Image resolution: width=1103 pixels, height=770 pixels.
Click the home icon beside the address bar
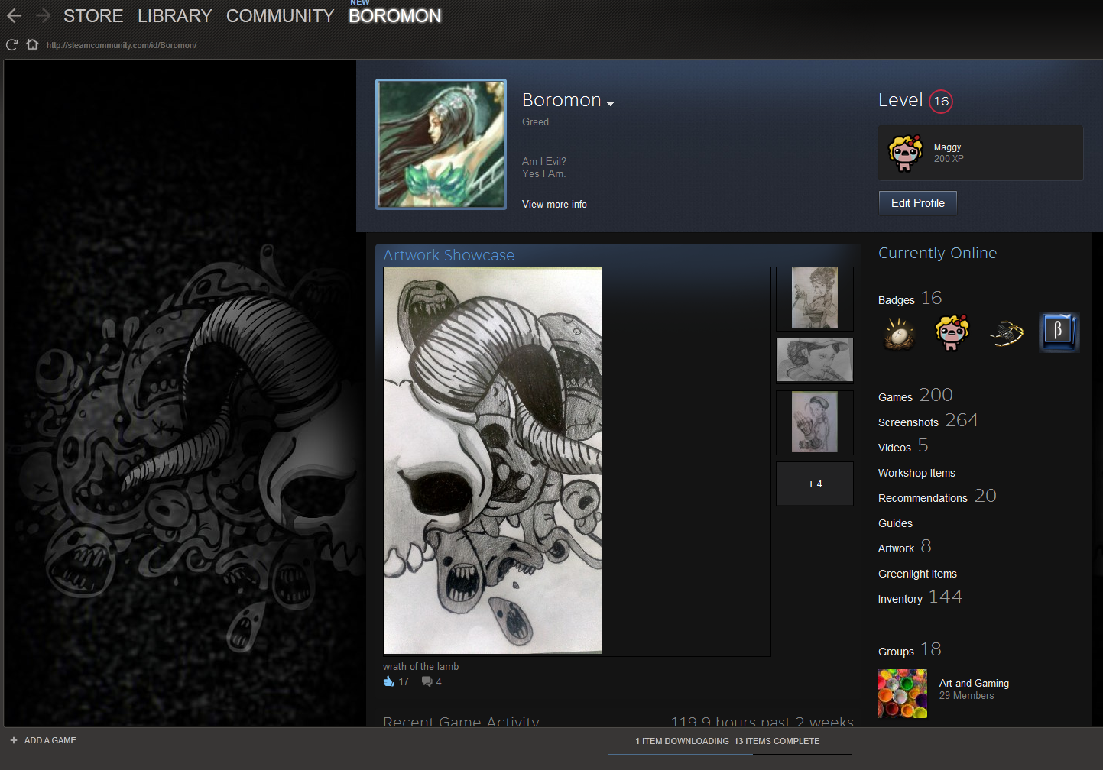tap(32, 44)
